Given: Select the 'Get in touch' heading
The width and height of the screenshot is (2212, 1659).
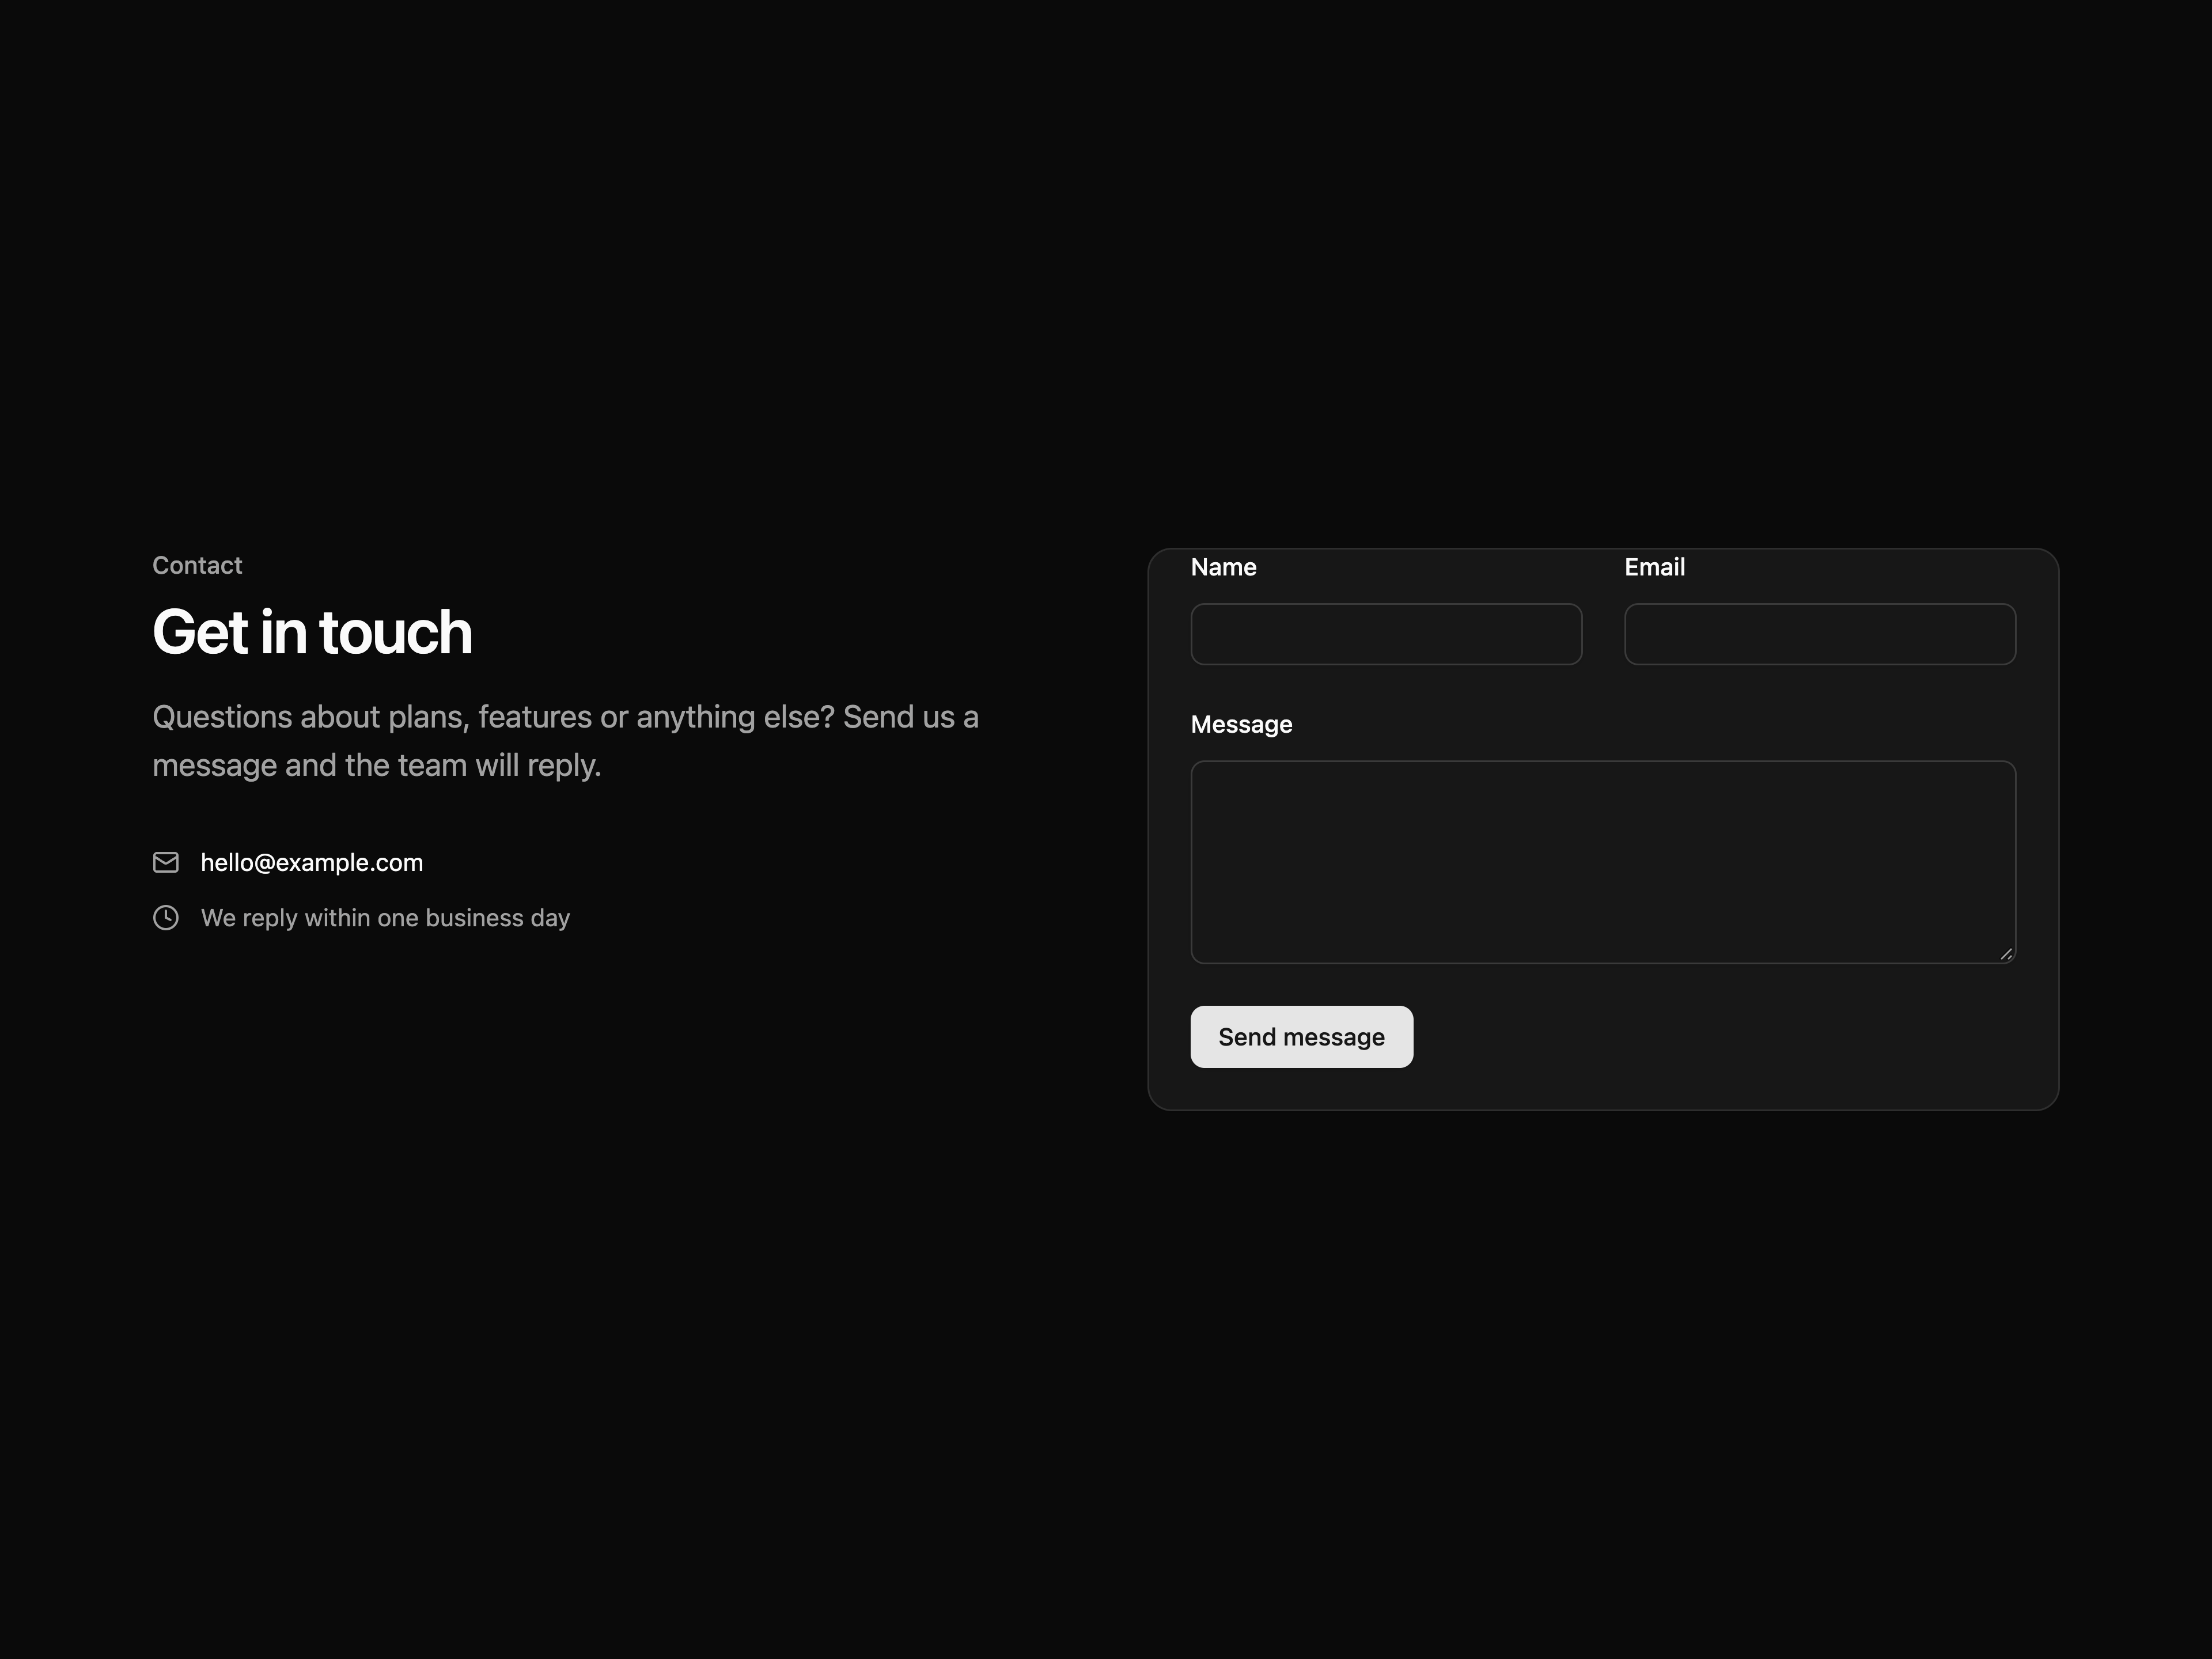Looking at the screenshot, I should pos(312,632).
